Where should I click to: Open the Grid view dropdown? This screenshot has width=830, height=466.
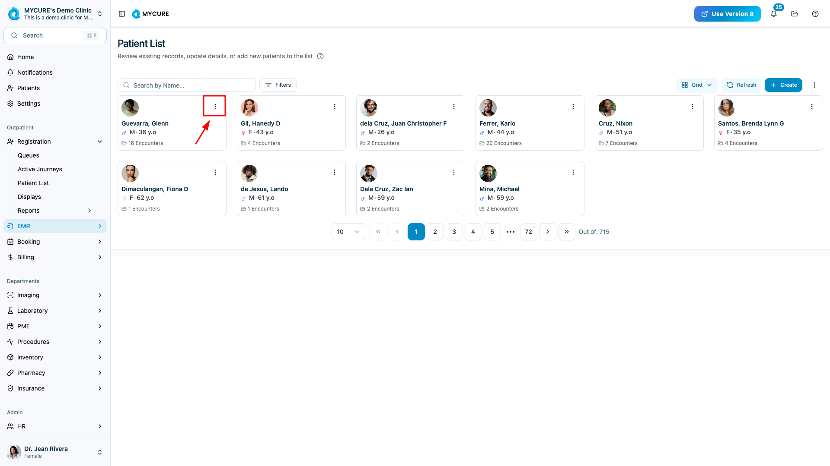696,85
